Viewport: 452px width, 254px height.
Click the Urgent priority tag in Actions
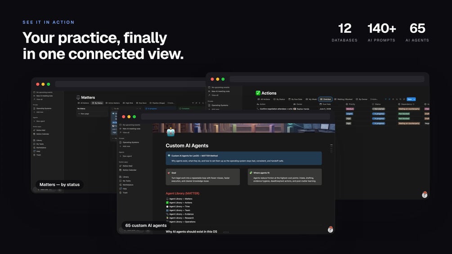pyautogui.click(x=349, y=114)
